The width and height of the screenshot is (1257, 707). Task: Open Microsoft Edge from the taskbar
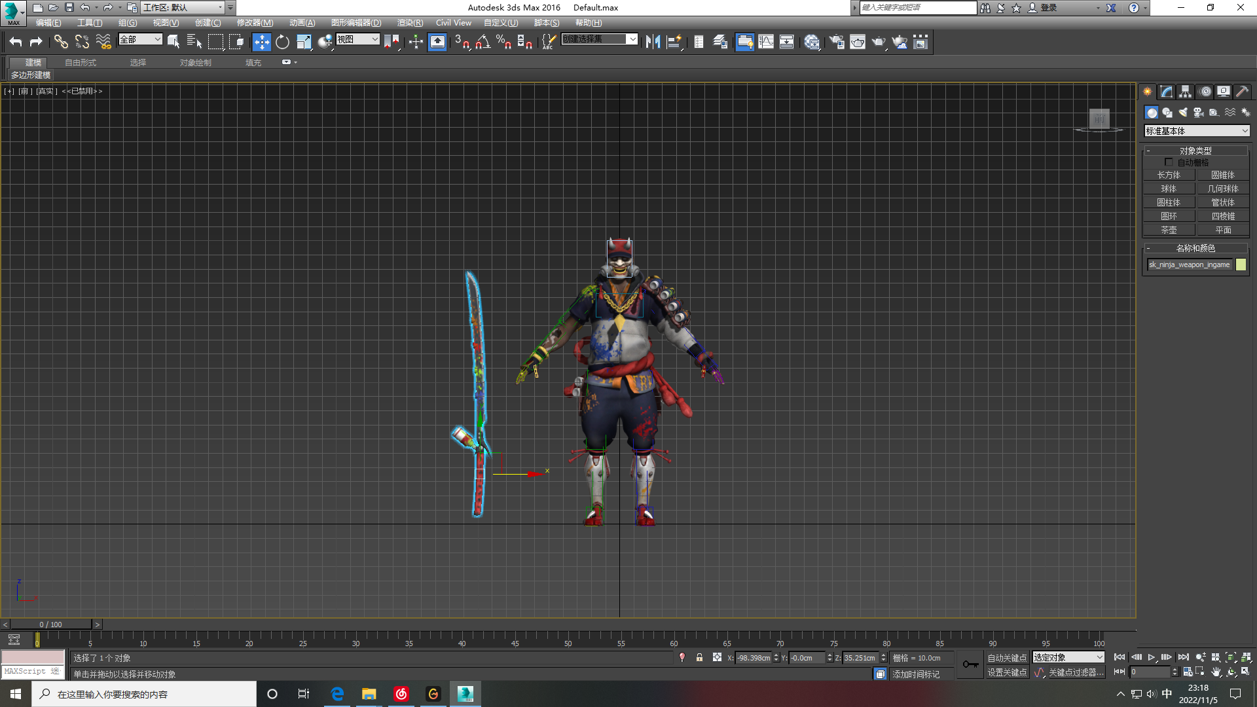(x=337, y=694)
